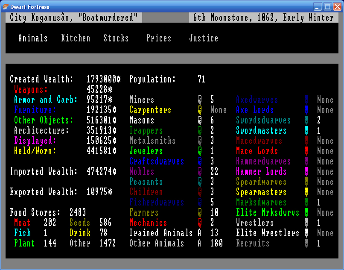Click the Other Animals 'A' symbol

tap(199, 243)
